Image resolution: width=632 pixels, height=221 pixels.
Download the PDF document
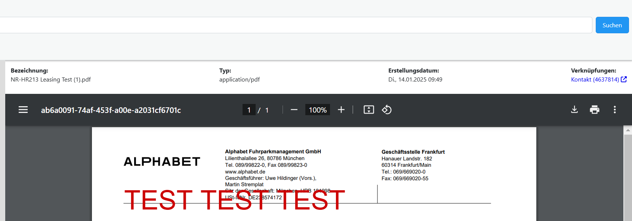[x=574, y=110]
